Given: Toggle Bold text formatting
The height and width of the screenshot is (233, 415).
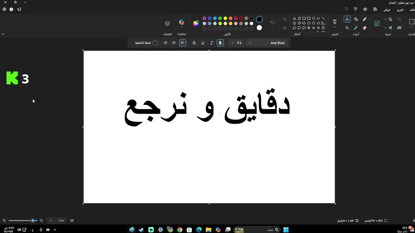Looking at the screenshot, I should pos(220,43).
